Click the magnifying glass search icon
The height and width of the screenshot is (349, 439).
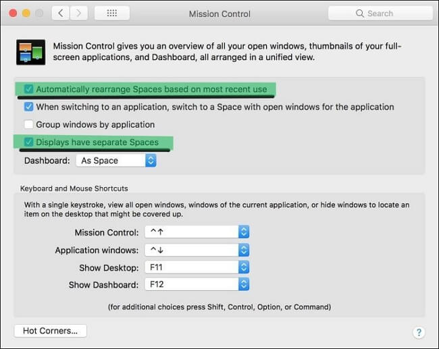tap(361, 14)
